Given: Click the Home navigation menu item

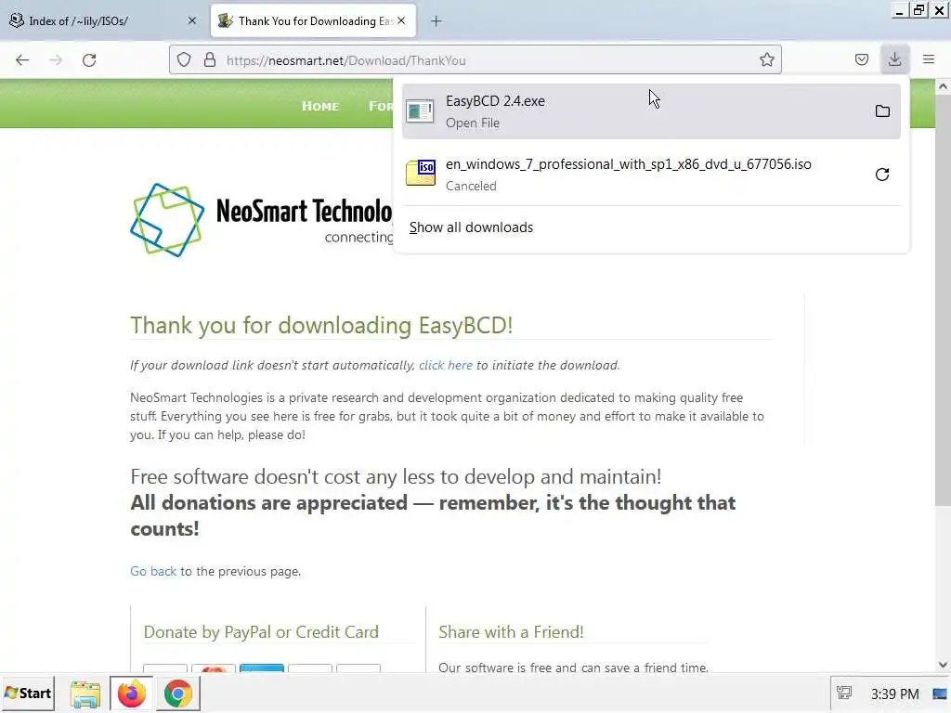Looking at the screenshot, I should coord(320,106).
